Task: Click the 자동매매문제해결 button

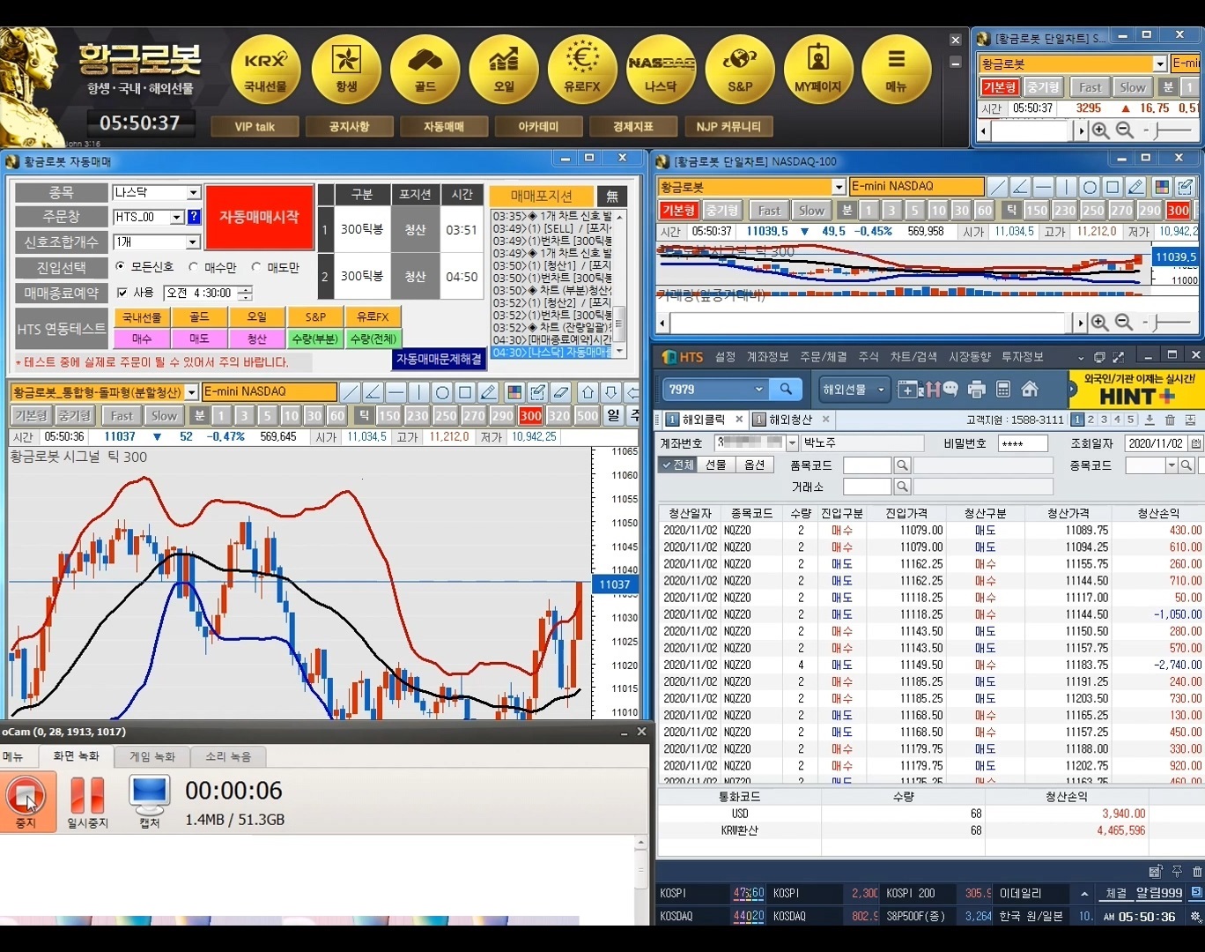Action: pyautogui.click(x=439, y=359)
